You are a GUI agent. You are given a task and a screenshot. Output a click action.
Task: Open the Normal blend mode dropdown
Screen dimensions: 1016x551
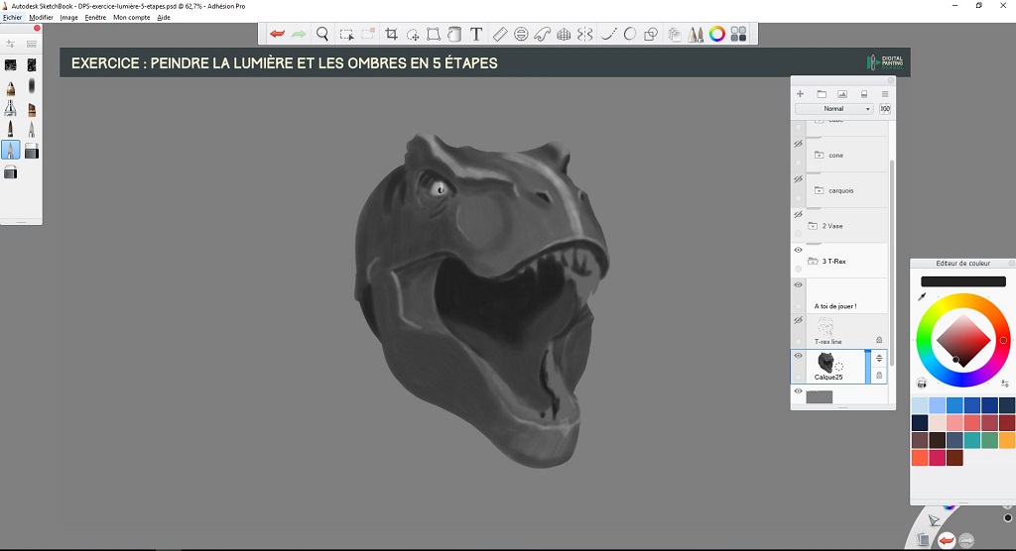click(833, 109)
